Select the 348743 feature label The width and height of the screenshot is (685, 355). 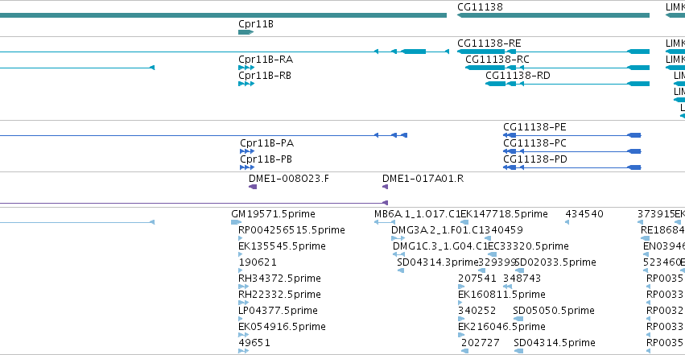(x=522, y=279)
